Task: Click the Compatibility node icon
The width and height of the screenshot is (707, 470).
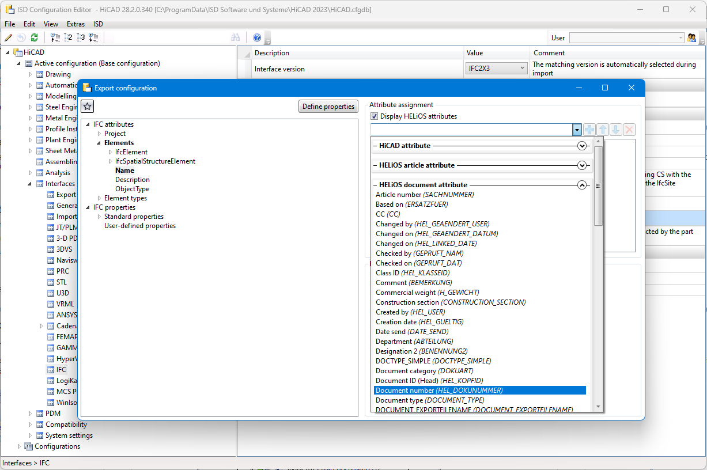Action: 40,424
